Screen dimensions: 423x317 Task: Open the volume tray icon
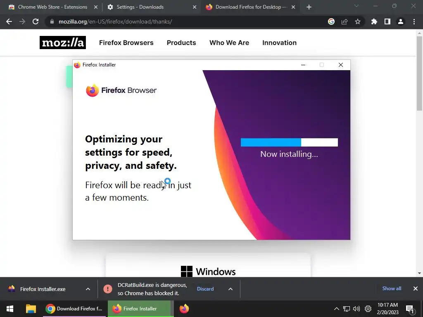pos(356,309)
